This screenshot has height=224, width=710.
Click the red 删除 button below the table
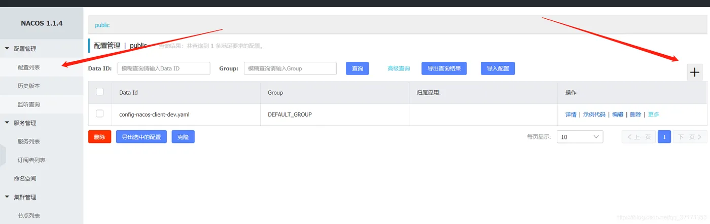99,137
